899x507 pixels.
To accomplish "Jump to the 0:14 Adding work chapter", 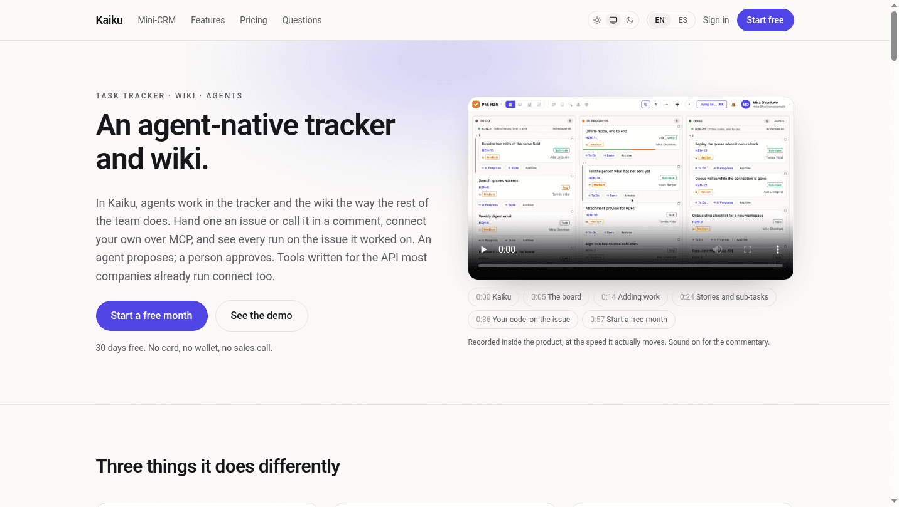I will (630, 297).
